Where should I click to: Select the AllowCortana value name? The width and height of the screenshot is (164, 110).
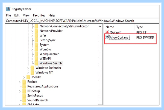point(119,38)
